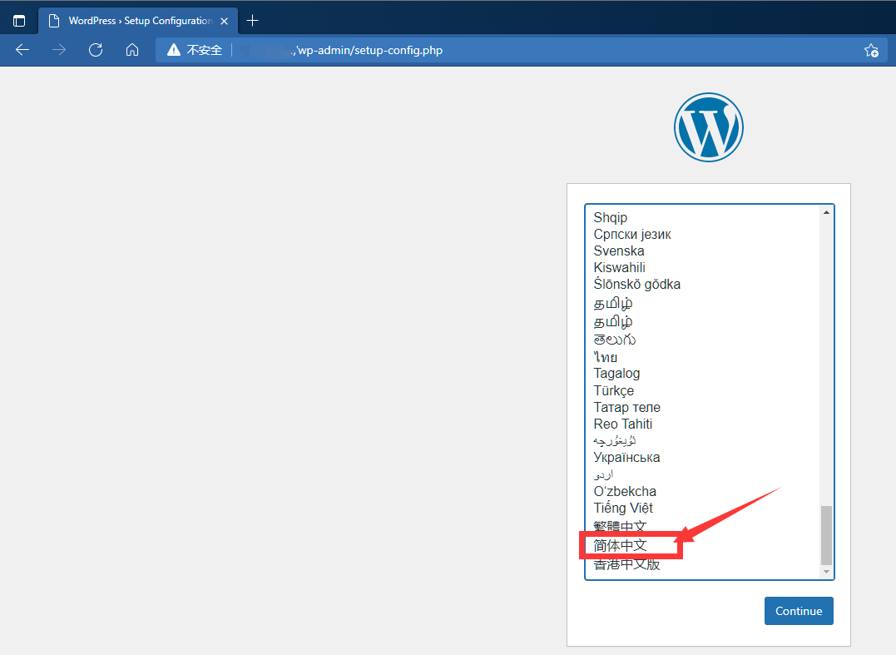Open the tab actions menu icon
Screen dimensions: 896x655
point(19,21)
